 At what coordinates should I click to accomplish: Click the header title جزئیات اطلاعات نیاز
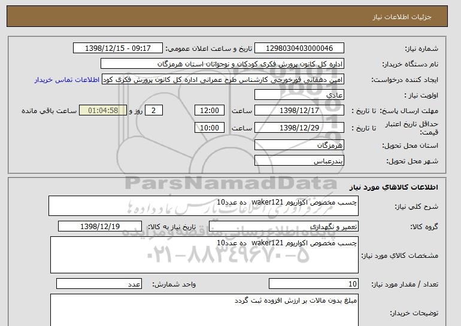point(402,17)
